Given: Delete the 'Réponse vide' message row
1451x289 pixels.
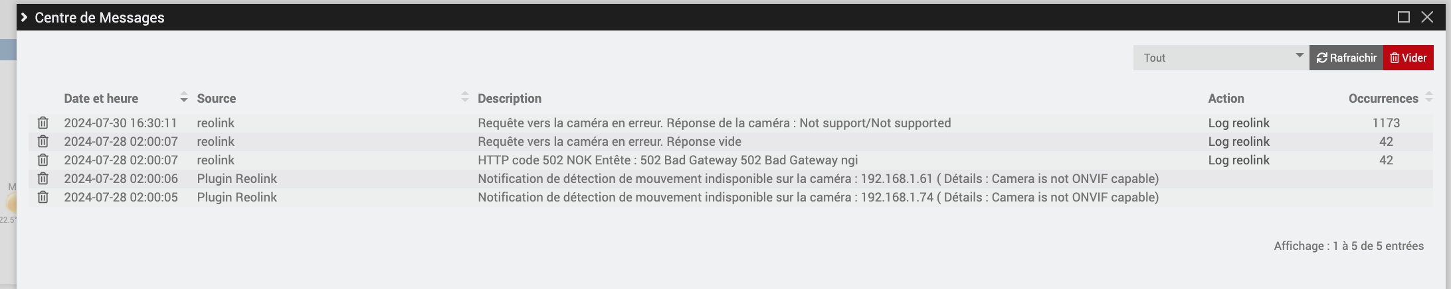Looking at the screenshot, I should click(43, 141).
